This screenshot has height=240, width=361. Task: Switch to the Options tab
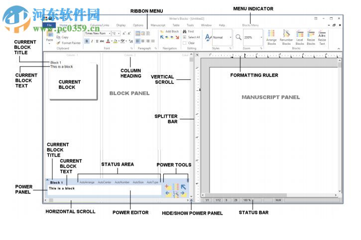138,25
